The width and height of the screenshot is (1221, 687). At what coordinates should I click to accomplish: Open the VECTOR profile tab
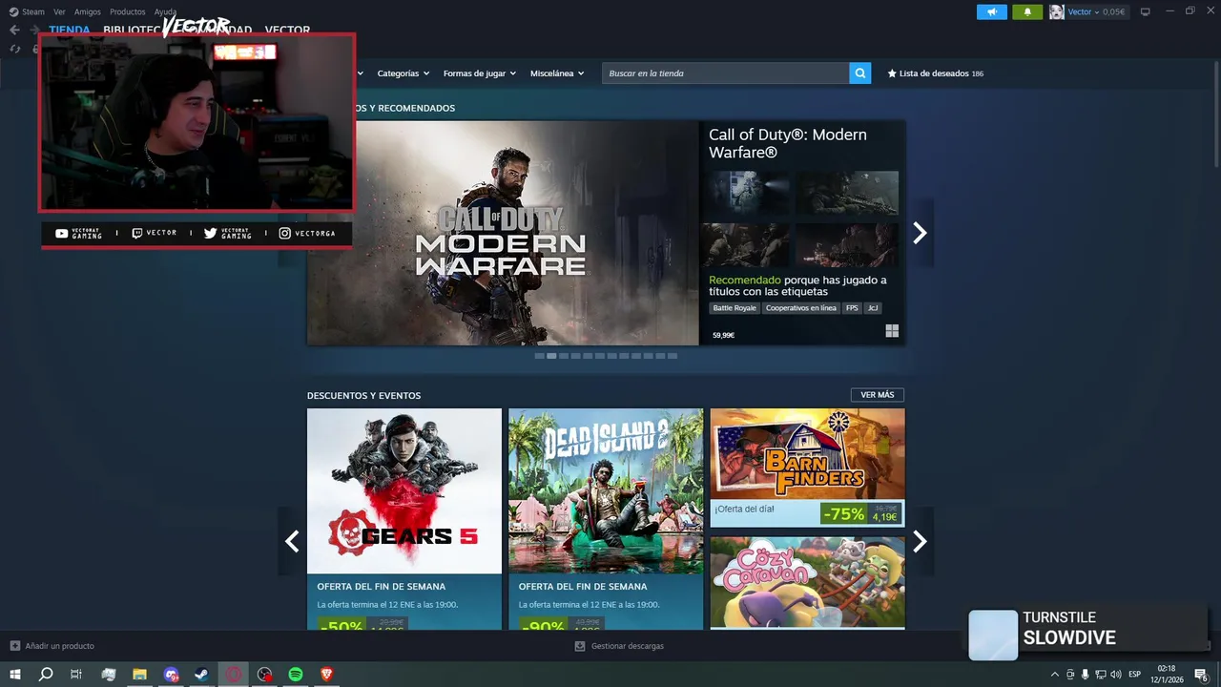287,31
